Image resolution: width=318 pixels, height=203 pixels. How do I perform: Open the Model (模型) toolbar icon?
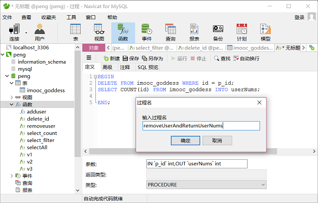(265, 32)
